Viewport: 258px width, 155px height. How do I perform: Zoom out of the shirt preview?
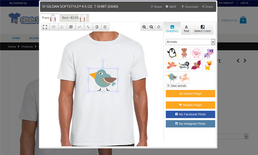(x=151, y=27)
